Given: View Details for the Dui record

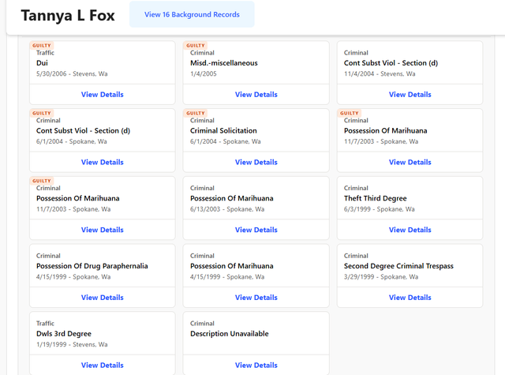Looking at the screenshot, I should click(102, 95).
